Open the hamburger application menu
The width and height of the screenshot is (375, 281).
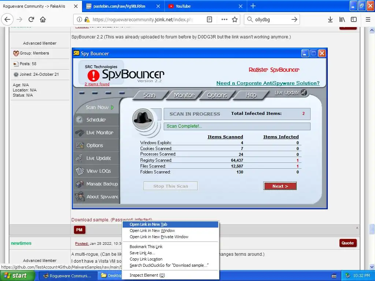pyautogui.click(x=368, y=19)
